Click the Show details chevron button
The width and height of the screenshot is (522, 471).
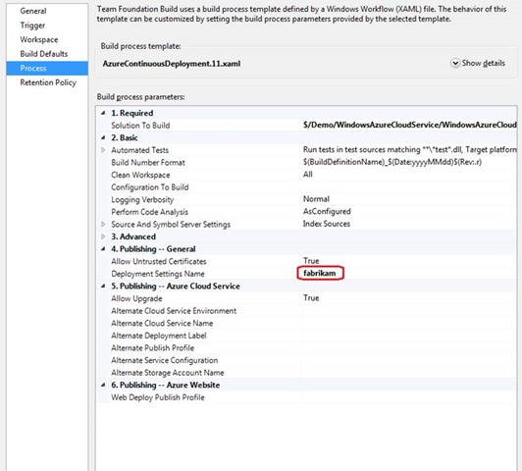point(454,63)
